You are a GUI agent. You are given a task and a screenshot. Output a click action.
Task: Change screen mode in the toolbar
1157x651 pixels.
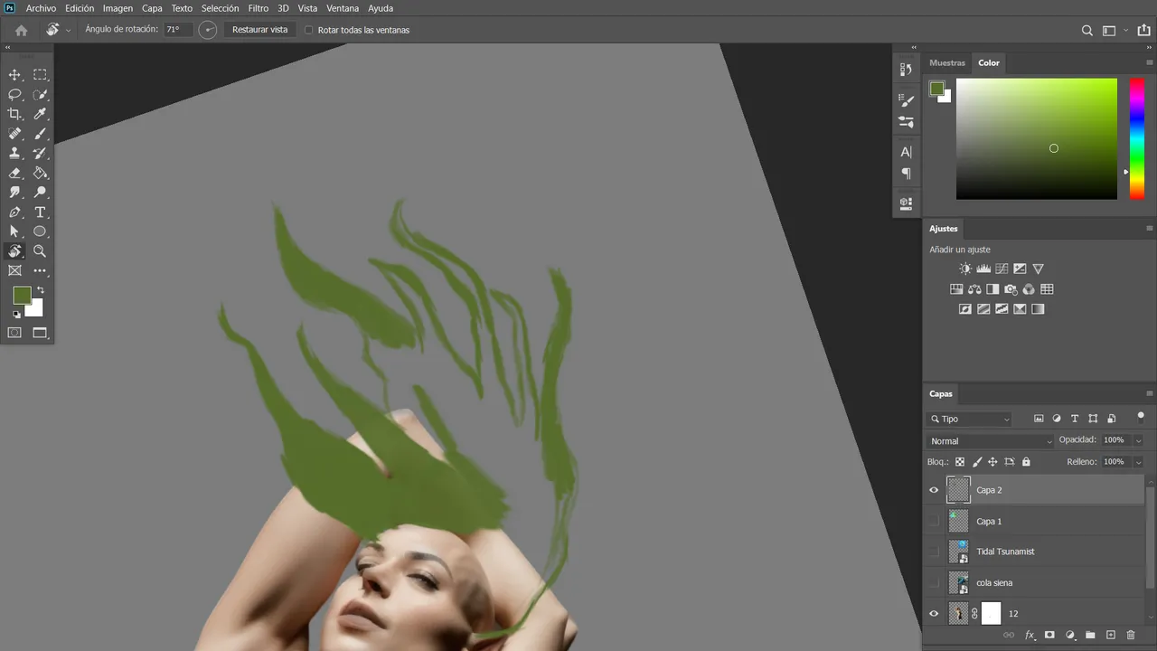40,333
